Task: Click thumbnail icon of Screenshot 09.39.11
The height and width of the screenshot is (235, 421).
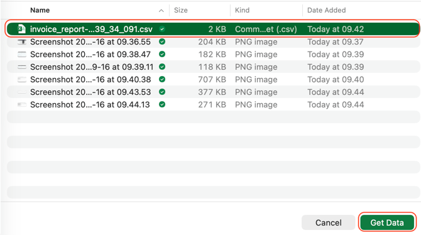Action: click(x=22, y=67)
